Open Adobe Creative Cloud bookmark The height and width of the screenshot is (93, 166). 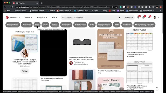pyautogui.click(x=64, y=11)
